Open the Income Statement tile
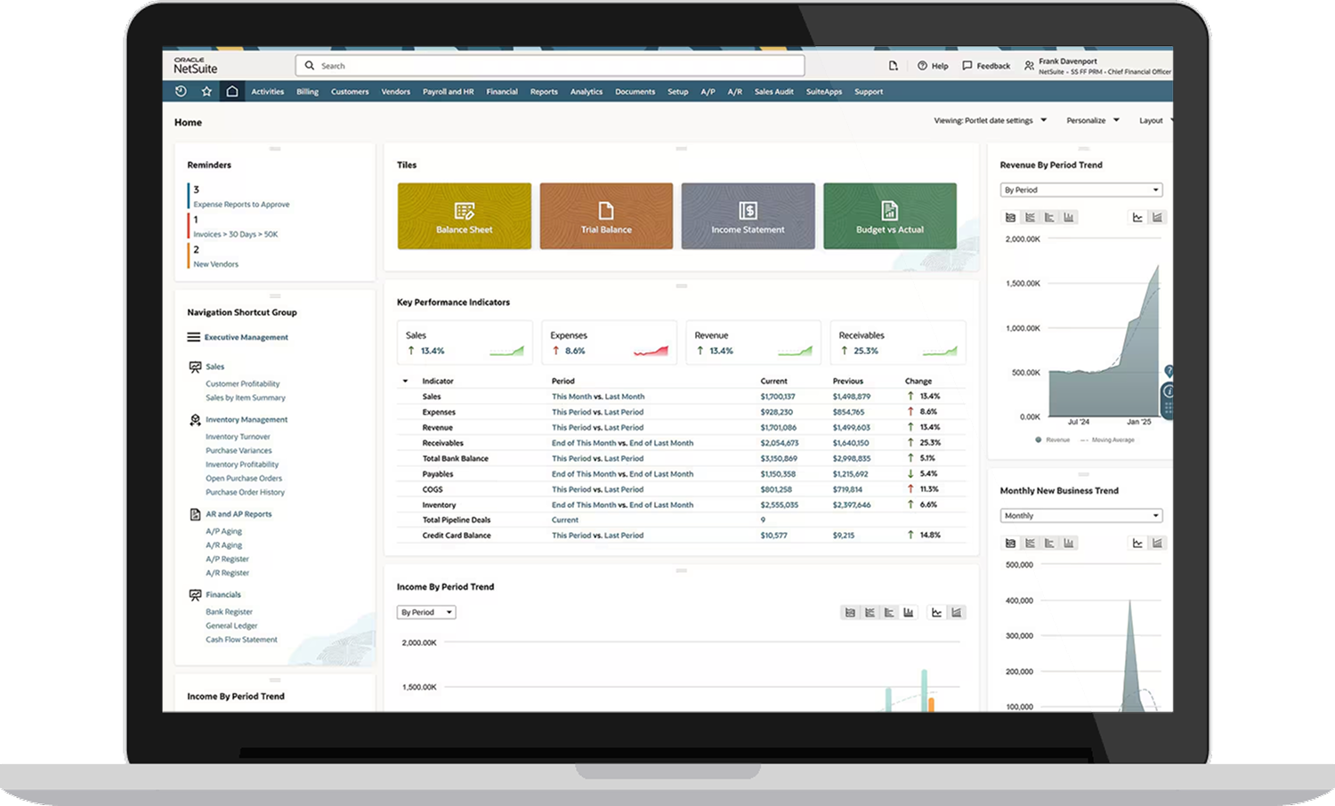 coord(748,215)
